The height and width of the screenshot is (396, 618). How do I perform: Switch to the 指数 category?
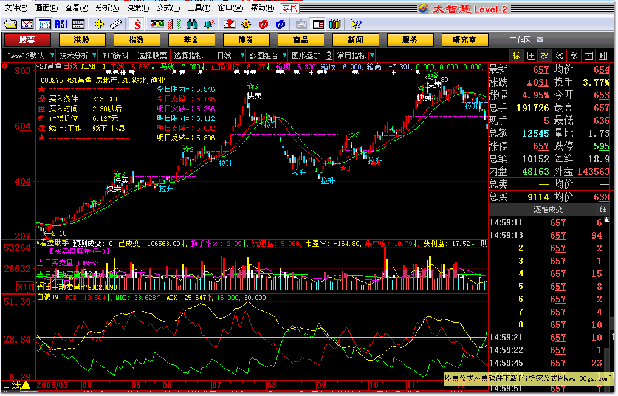click(x=137, y=40)
